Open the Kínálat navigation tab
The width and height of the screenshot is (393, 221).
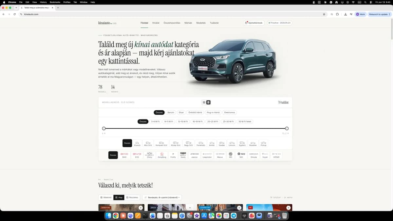(x=156, y=23)
